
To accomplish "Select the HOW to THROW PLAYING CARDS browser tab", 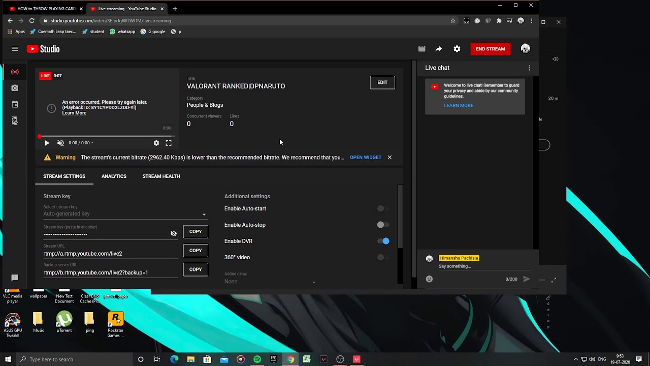I will click(46, 9).
